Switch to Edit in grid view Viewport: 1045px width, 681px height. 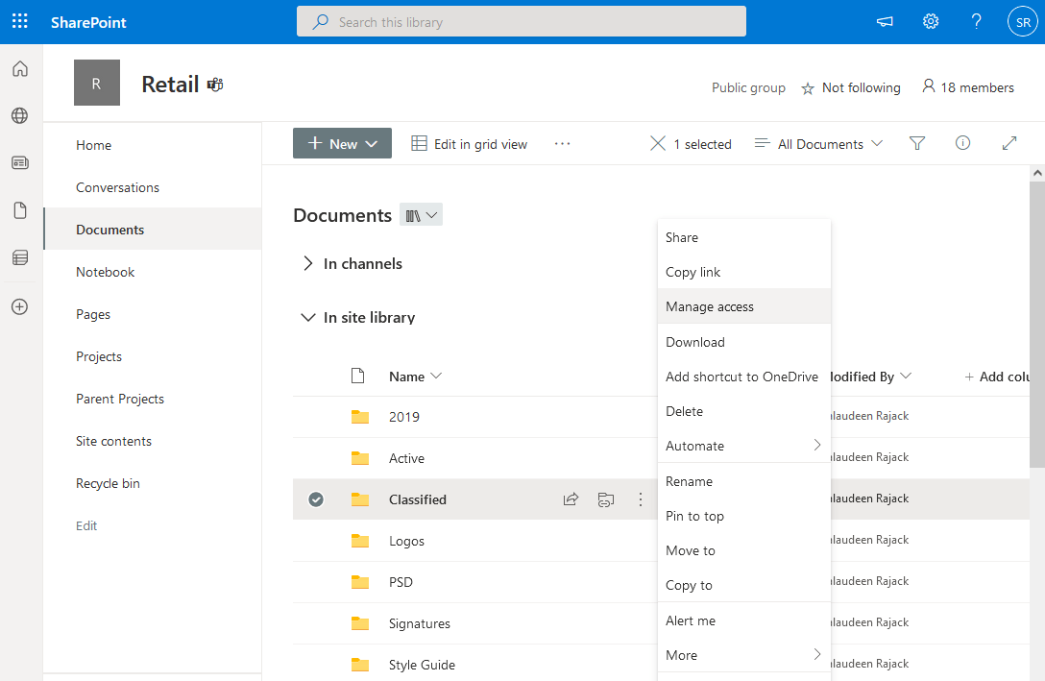469,143
